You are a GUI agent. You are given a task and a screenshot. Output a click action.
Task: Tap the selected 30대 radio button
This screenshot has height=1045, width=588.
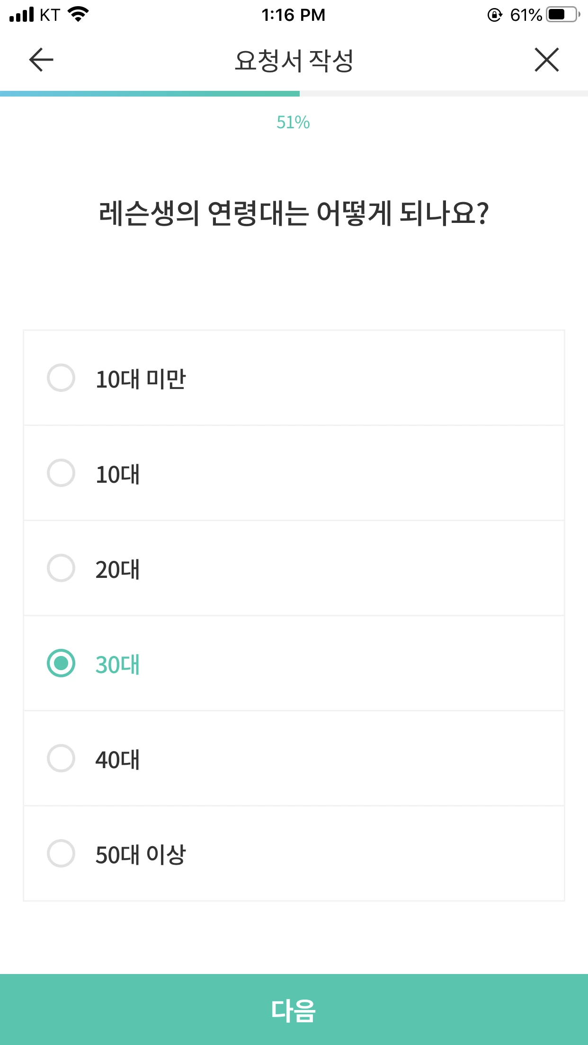tap(61, 664)
